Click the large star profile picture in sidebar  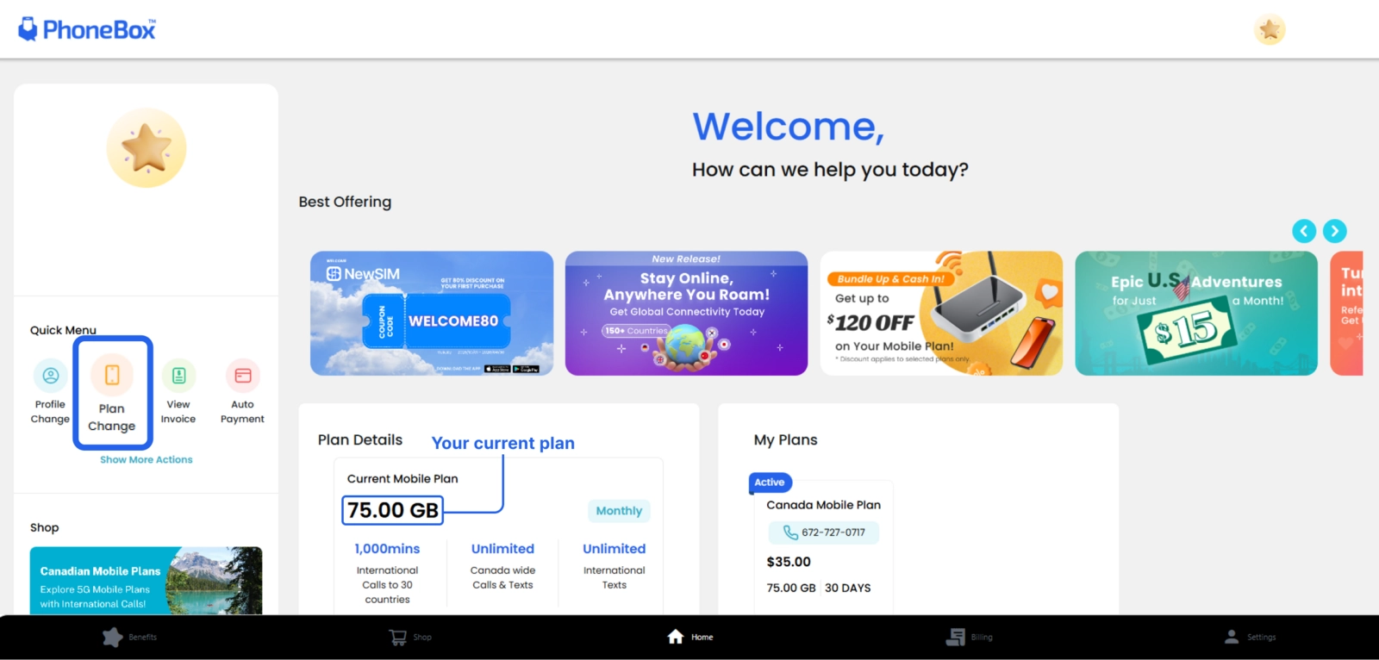[147, 148]
